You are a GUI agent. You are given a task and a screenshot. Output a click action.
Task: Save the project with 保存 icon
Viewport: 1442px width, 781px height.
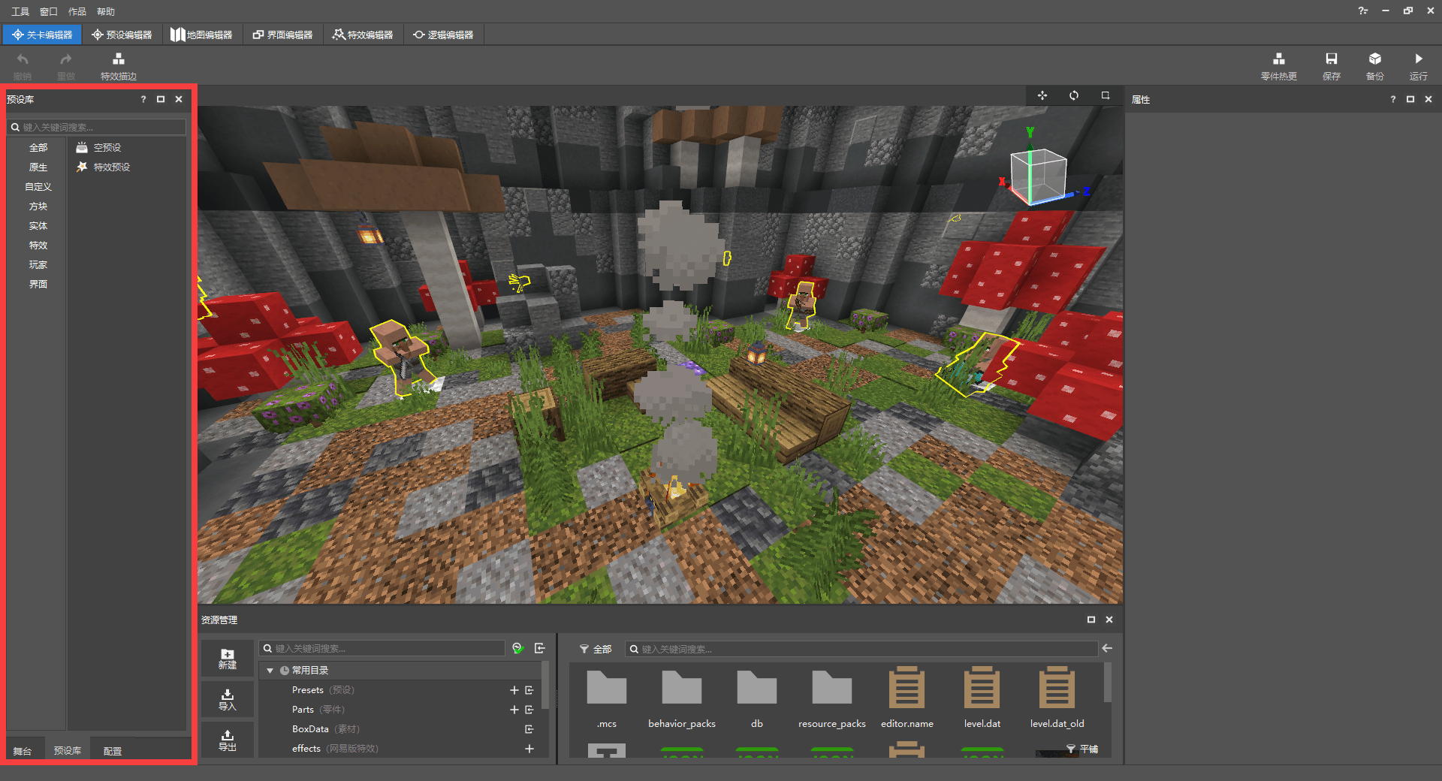1331,59
